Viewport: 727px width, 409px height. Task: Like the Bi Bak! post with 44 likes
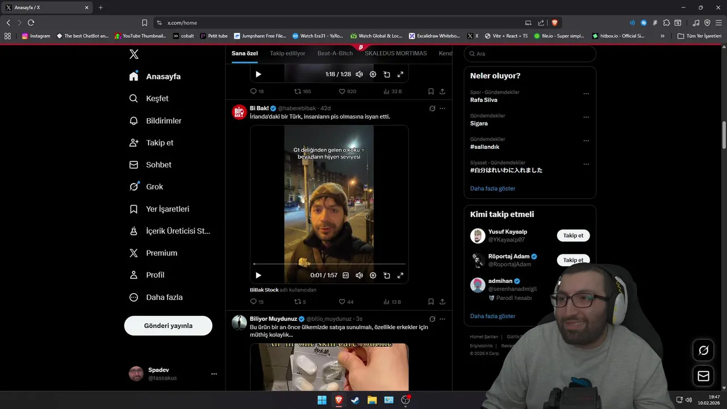[346, 302]
